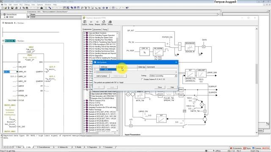Collapse Network 5 in the editor
271x152 pixels.
click(3, 41)
